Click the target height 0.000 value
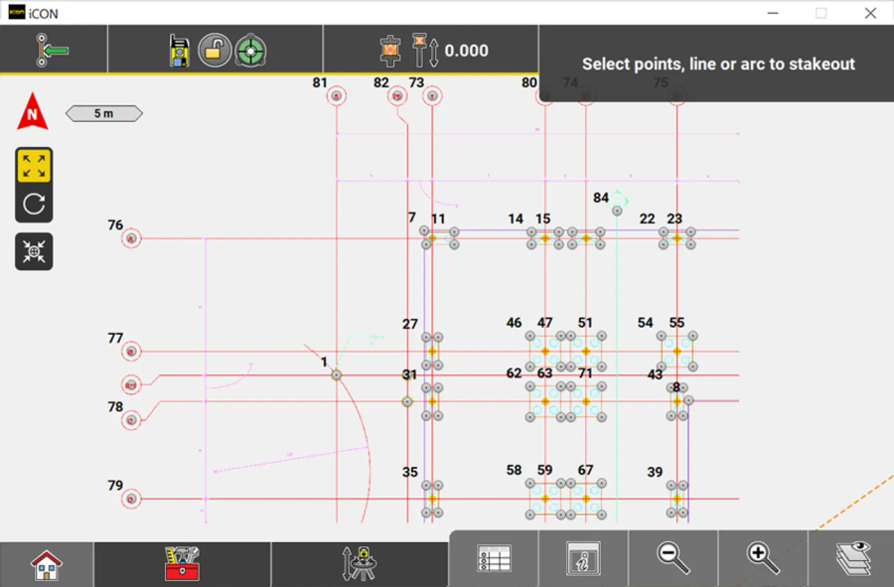 466,51
